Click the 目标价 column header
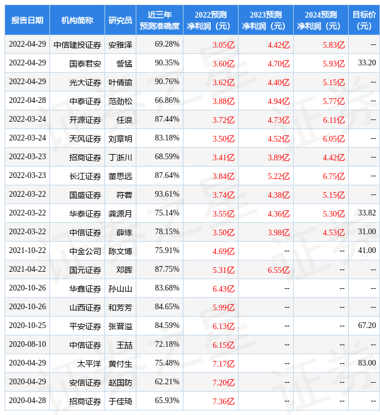Image resolution: width=380 pixels, height=415 pixels. [x=364, y=20]
